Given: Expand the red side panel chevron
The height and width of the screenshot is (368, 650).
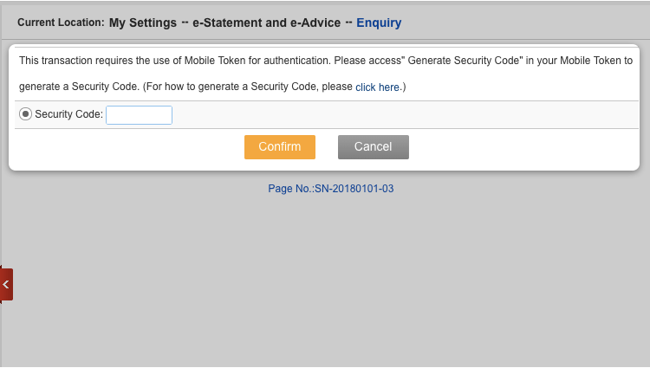Looking at the screenshot, I should [6, 284].
